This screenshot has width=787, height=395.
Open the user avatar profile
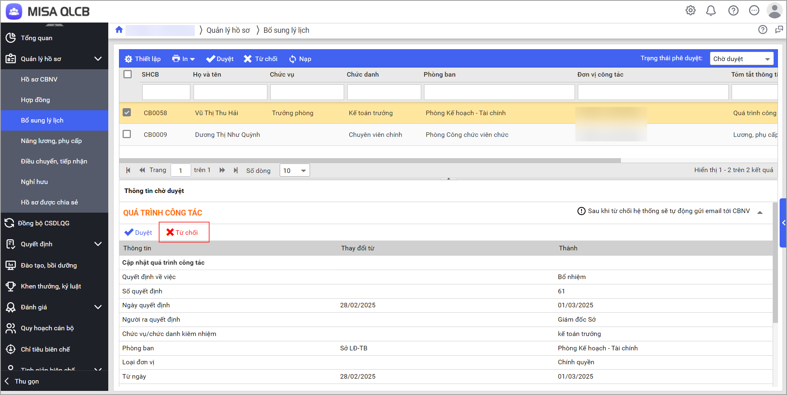(x=774, y=11)
